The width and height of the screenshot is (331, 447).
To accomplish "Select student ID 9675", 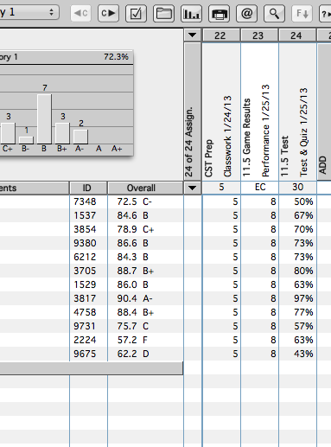I will click(85, 354).
